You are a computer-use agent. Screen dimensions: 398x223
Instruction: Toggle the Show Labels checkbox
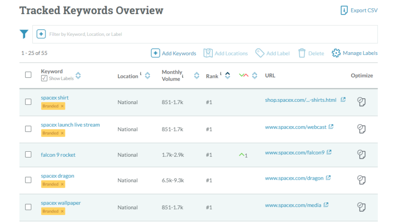[44, 78]
